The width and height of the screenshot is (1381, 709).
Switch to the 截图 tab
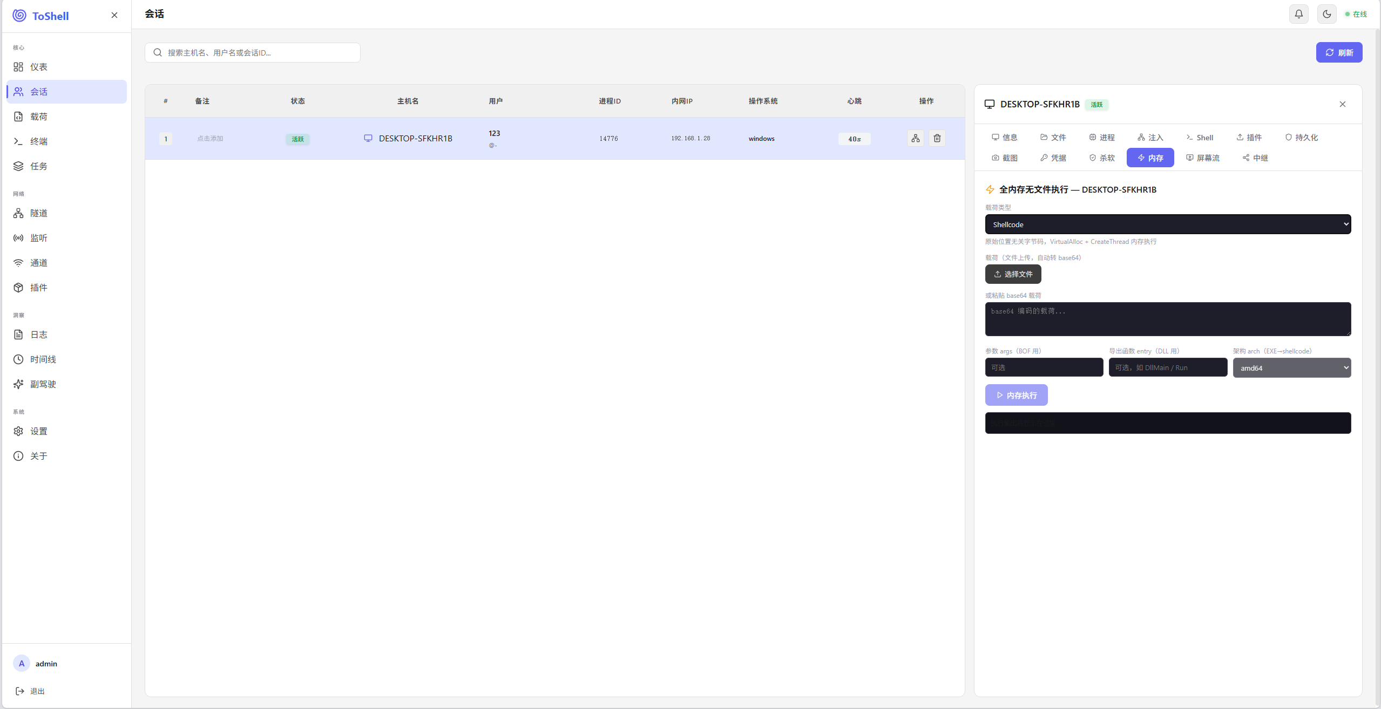point(1005,158)
